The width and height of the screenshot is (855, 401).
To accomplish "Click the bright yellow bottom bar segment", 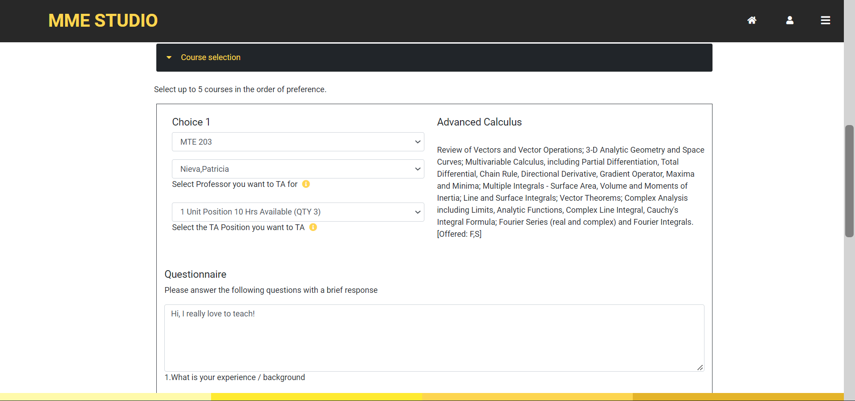I will pyautogui.click(x=316, y=397).
